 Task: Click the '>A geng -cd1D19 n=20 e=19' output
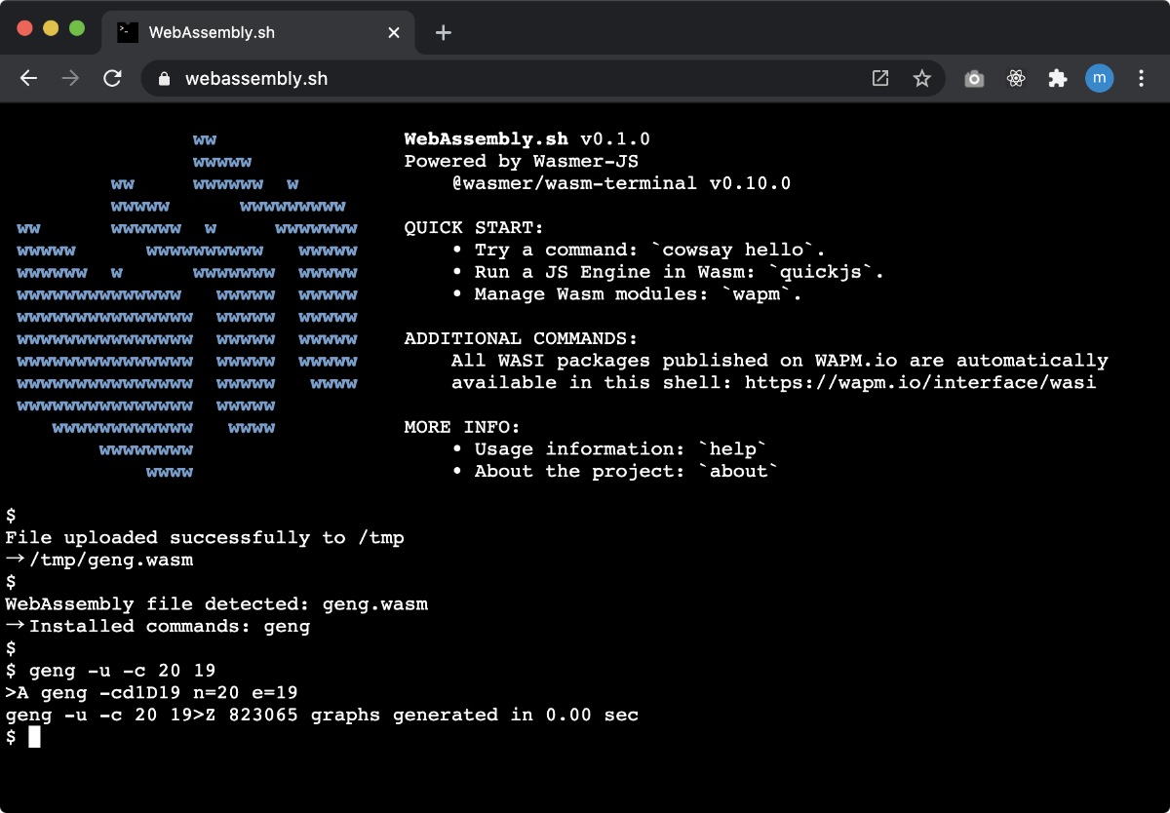pyautogui.click(x=152, y=693)
